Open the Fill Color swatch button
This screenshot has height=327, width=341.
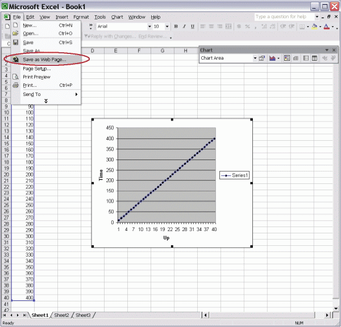coord(314,27)
